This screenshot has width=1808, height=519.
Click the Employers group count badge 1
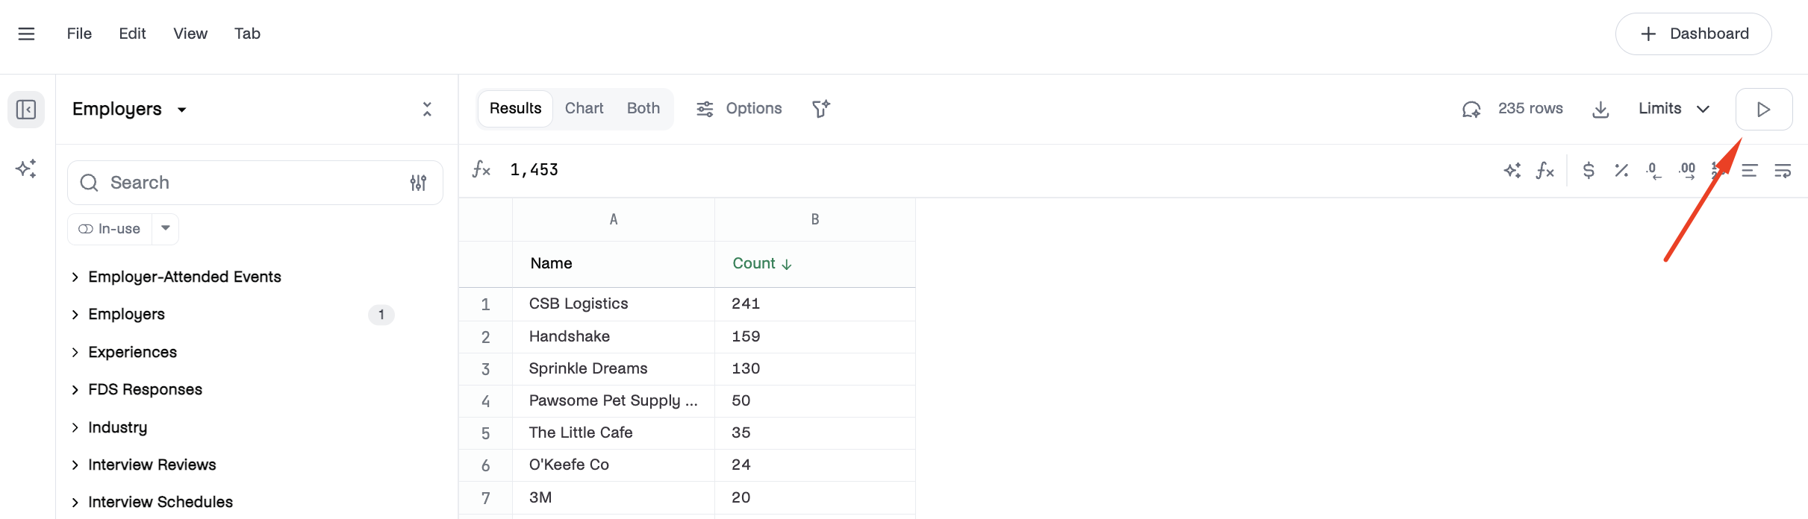point(381,315)
